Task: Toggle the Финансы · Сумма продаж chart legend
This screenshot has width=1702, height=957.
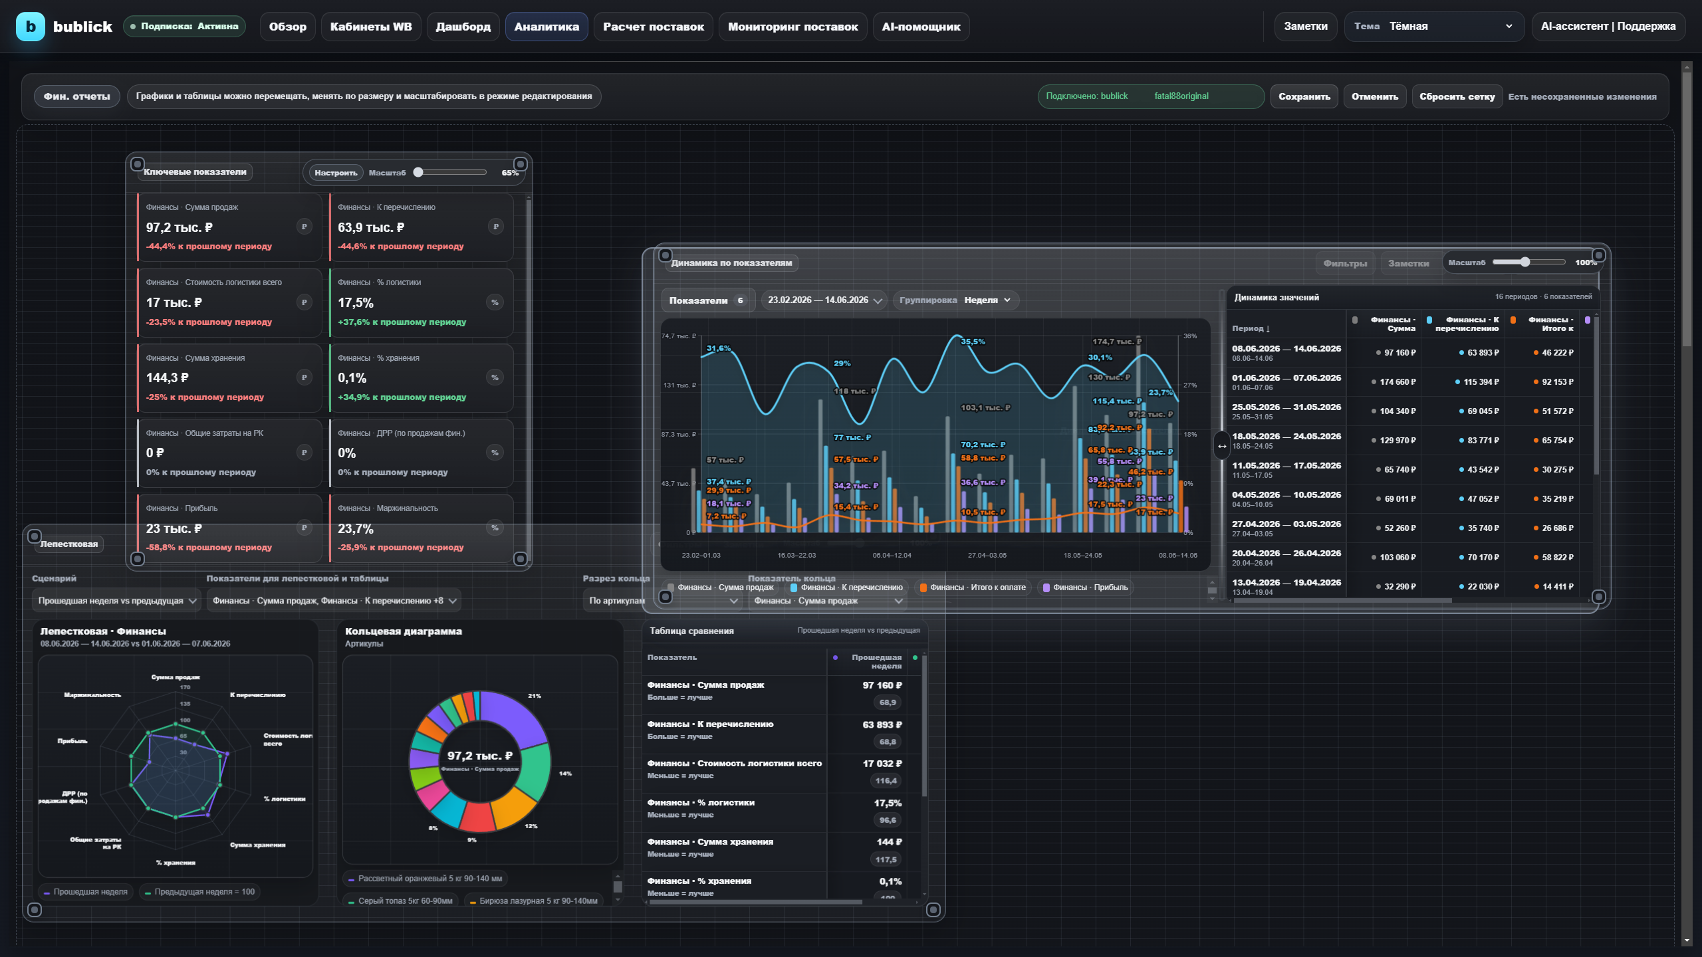Action: 721,587
